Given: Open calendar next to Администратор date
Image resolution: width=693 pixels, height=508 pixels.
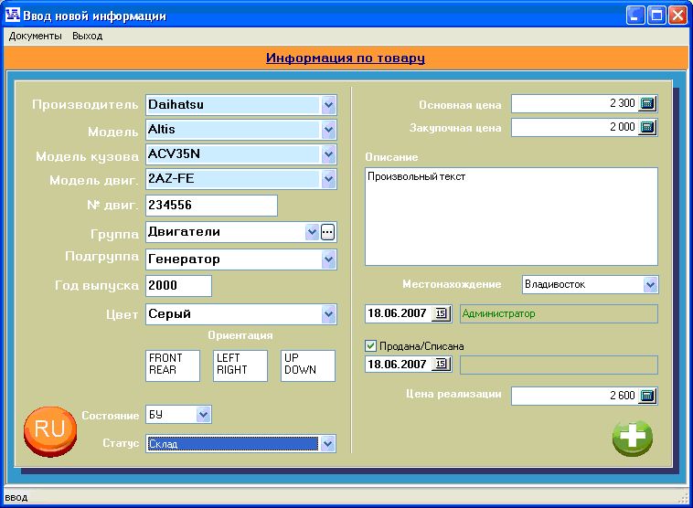Looking at the screenshot, I should click(442, 313).
